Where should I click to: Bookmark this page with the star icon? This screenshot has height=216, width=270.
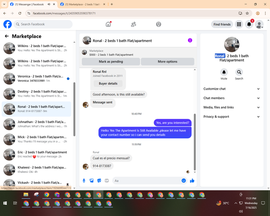247,13
